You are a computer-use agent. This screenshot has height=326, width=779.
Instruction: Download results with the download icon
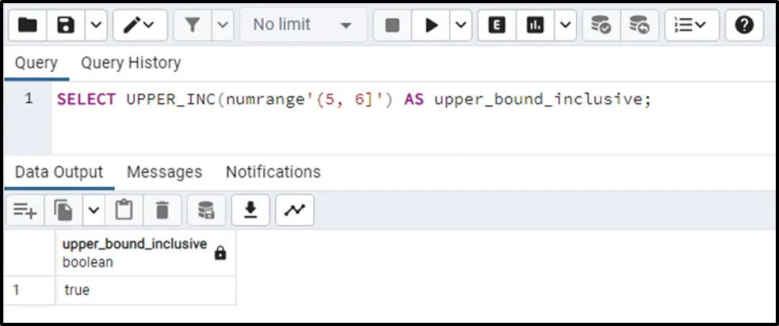250,210
